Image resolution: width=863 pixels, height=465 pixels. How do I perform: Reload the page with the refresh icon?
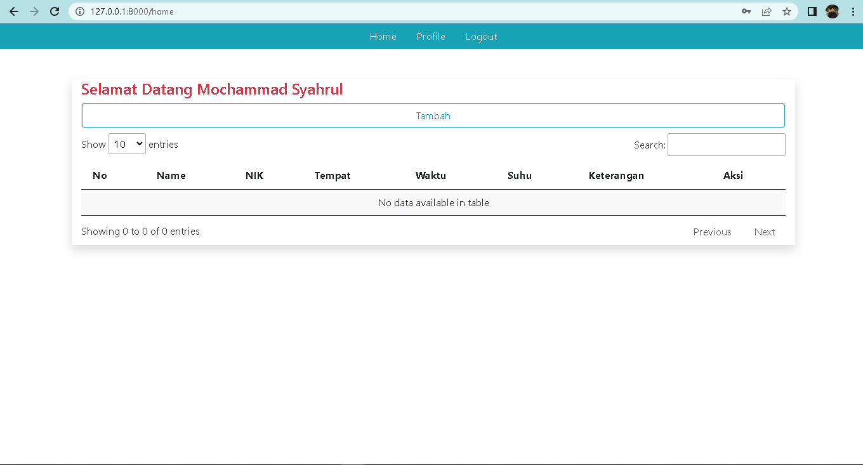pyautogui.click(x=55, y=11)
